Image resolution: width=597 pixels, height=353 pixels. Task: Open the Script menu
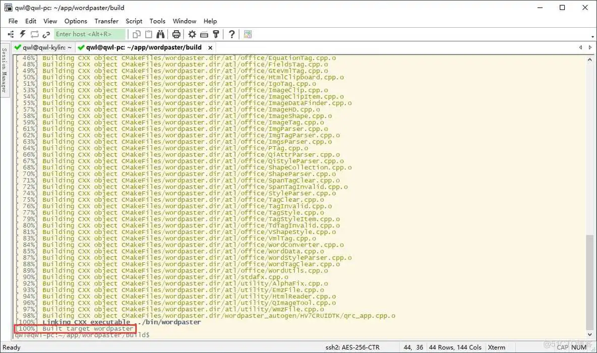134,21
